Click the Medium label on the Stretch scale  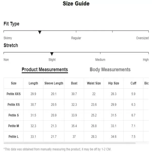100,60
